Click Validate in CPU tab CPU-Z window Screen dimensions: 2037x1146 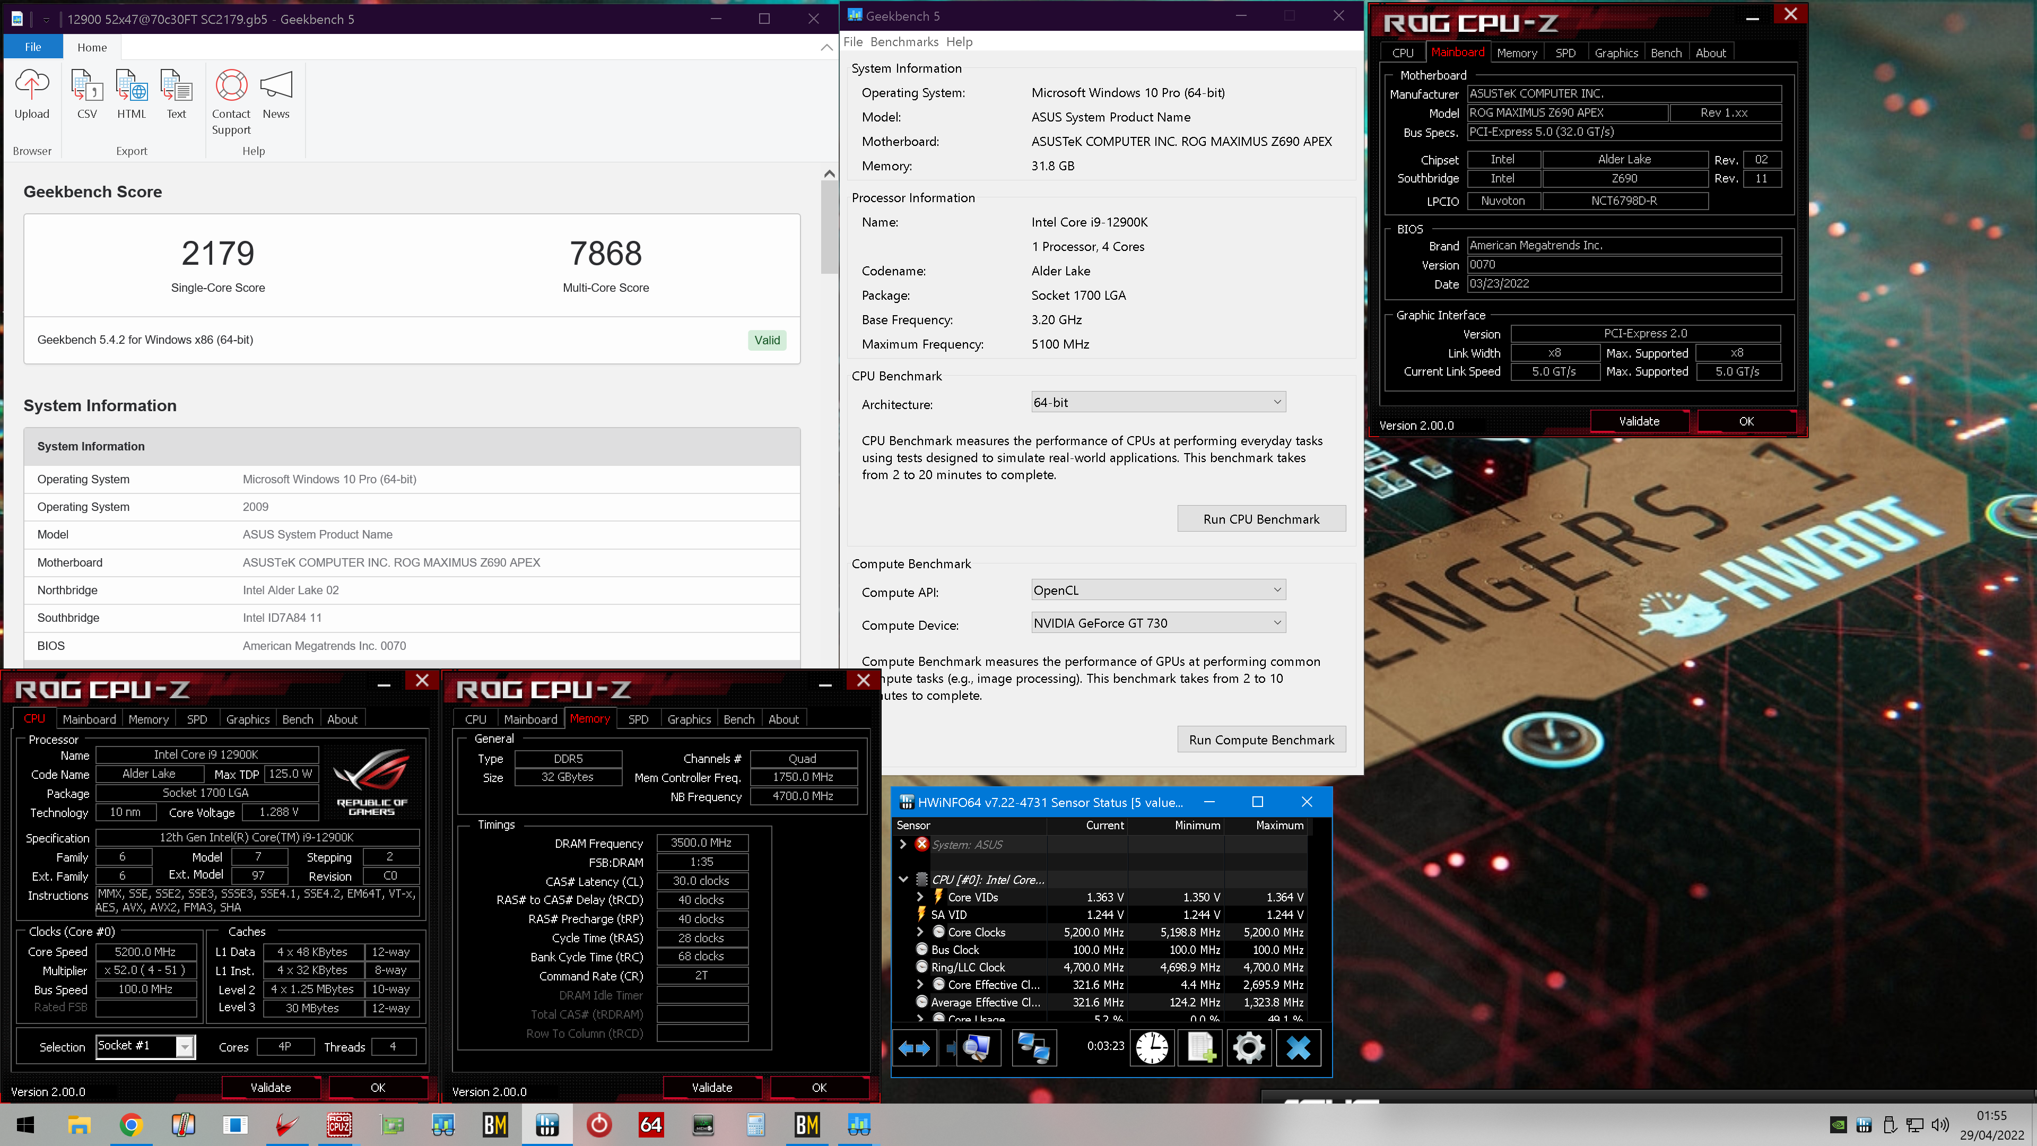point(271,1088)
